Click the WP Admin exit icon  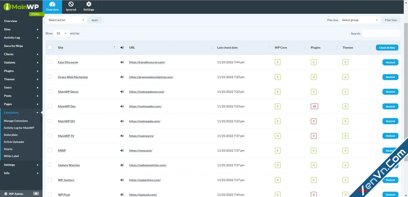click(x=36, y=194)
